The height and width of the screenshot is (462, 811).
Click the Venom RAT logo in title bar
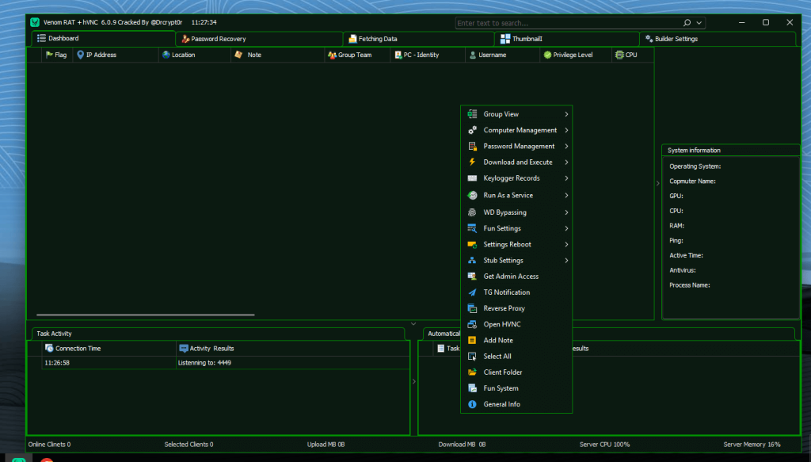[34, 21]
